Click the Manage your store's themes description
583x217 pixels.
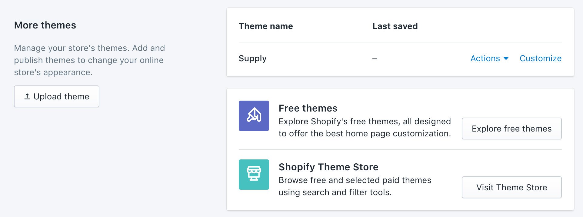89,60
